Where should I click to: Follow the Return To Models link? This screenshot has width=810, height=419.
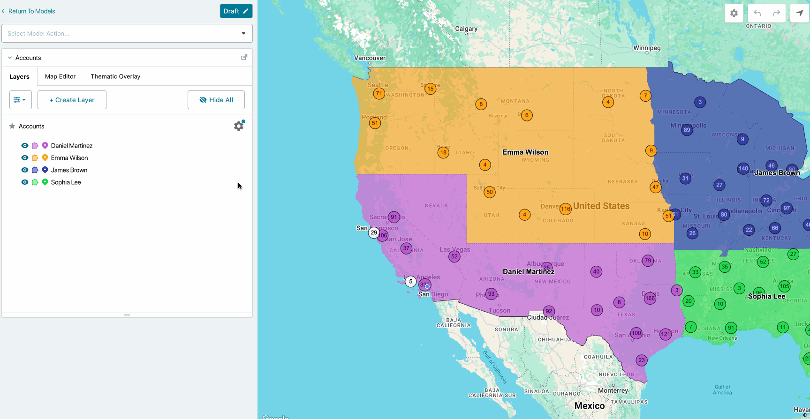coord(29,11)
